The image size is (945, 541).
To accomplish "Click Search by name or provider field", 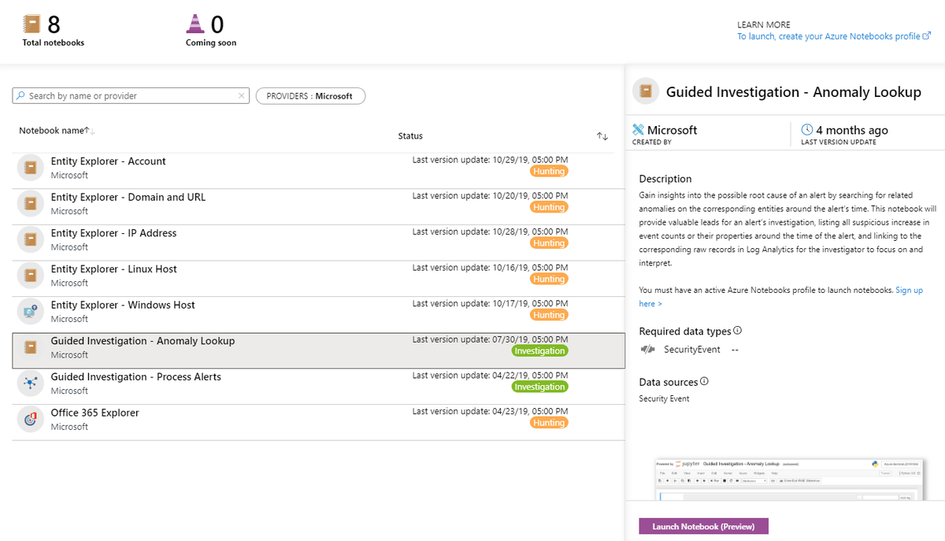I will click(131, 96).
